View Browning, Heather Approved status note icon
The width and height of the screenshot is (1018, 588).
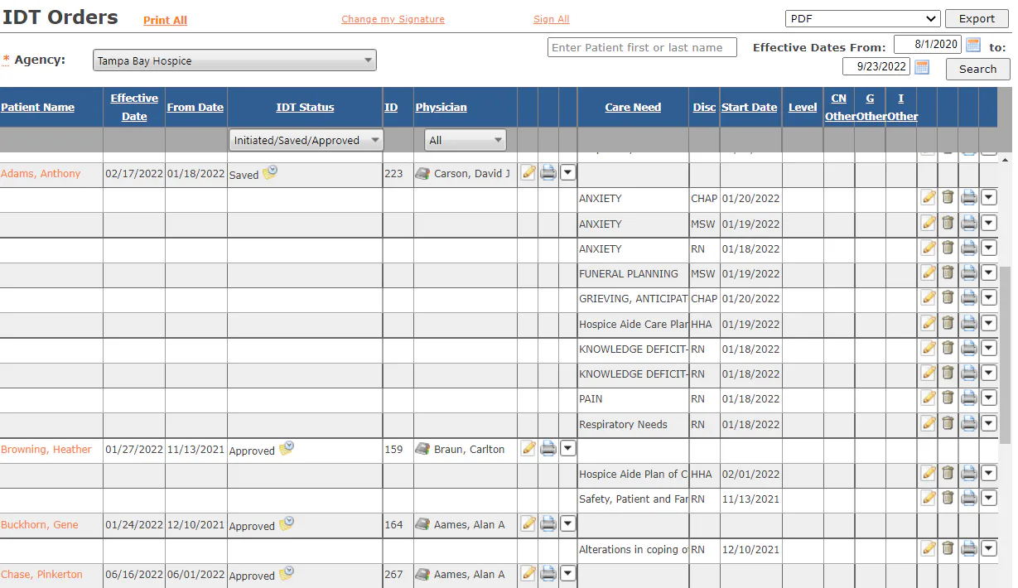coord(286,448)
